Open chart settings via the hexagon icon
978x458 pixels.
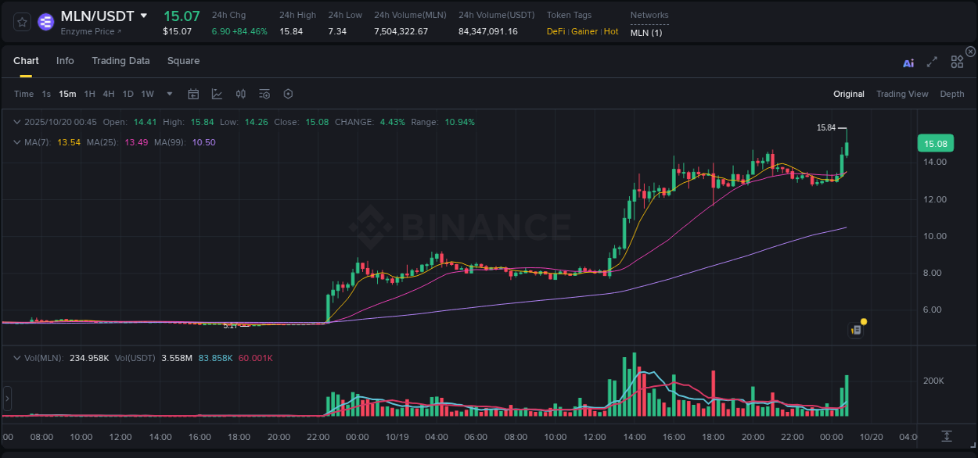tap(288, 93)
